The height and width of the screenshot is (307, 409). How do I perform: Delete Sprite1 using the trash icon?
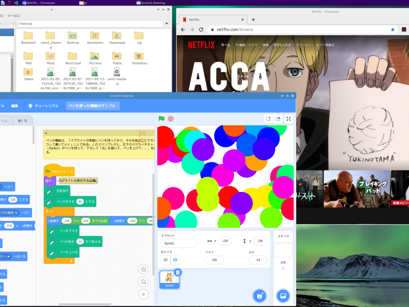[x=178, y=273]
